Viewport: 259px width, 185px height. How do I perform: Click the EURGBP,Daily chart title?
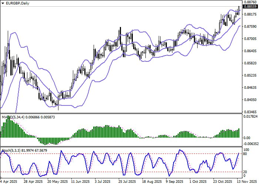tap(17, 3)
